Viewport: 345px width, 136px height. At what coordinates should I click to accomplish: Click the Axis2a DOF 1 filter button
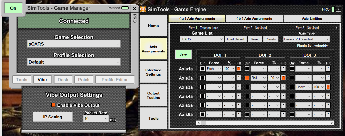pos(239,78)
